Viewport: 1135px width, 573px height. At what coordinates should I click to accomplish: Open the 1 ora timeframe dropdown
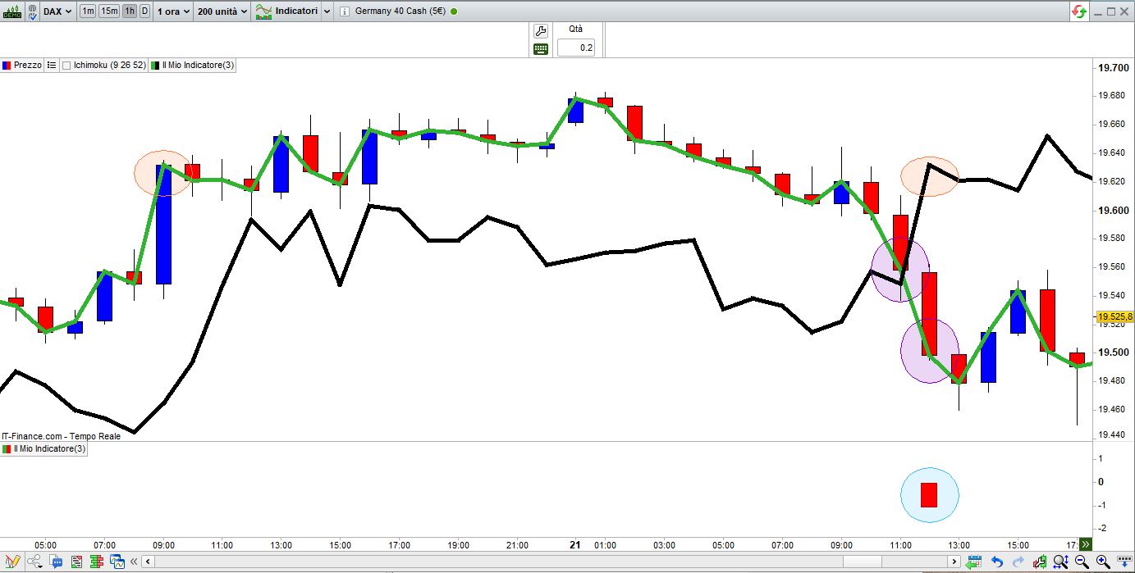(173, 11)
